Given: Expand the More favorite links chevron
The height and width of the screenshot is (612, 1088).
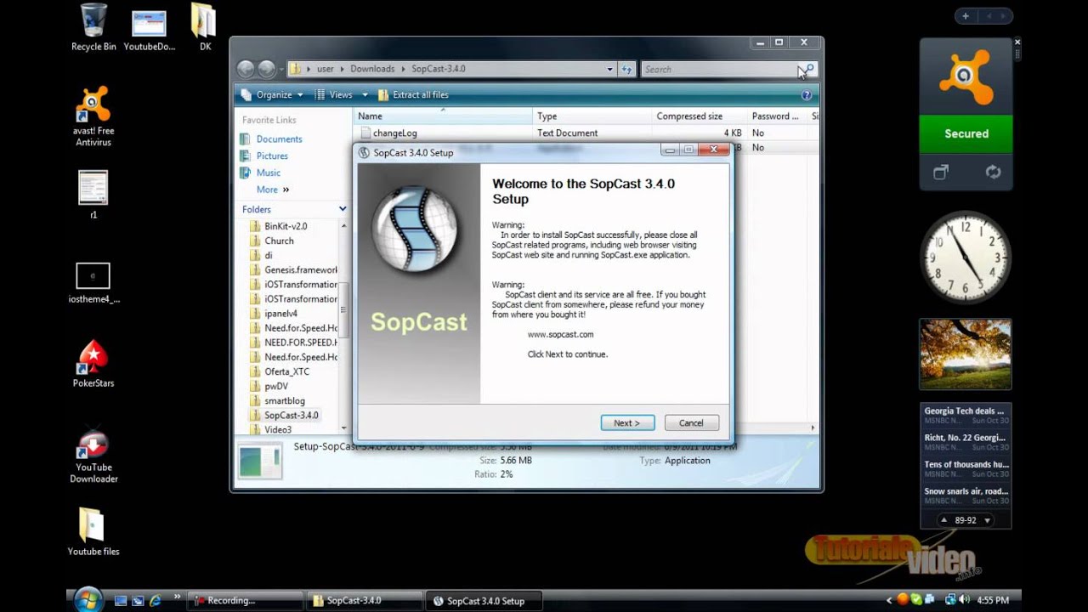Looking at the screenshot, I should click(x=286, y=190).
